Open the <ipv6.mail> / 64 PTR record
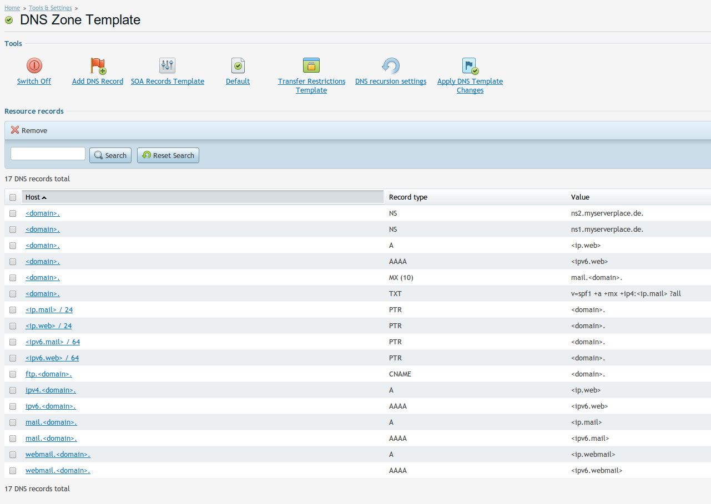This screenshot has height=504, width=711. (x=53, y=342)
